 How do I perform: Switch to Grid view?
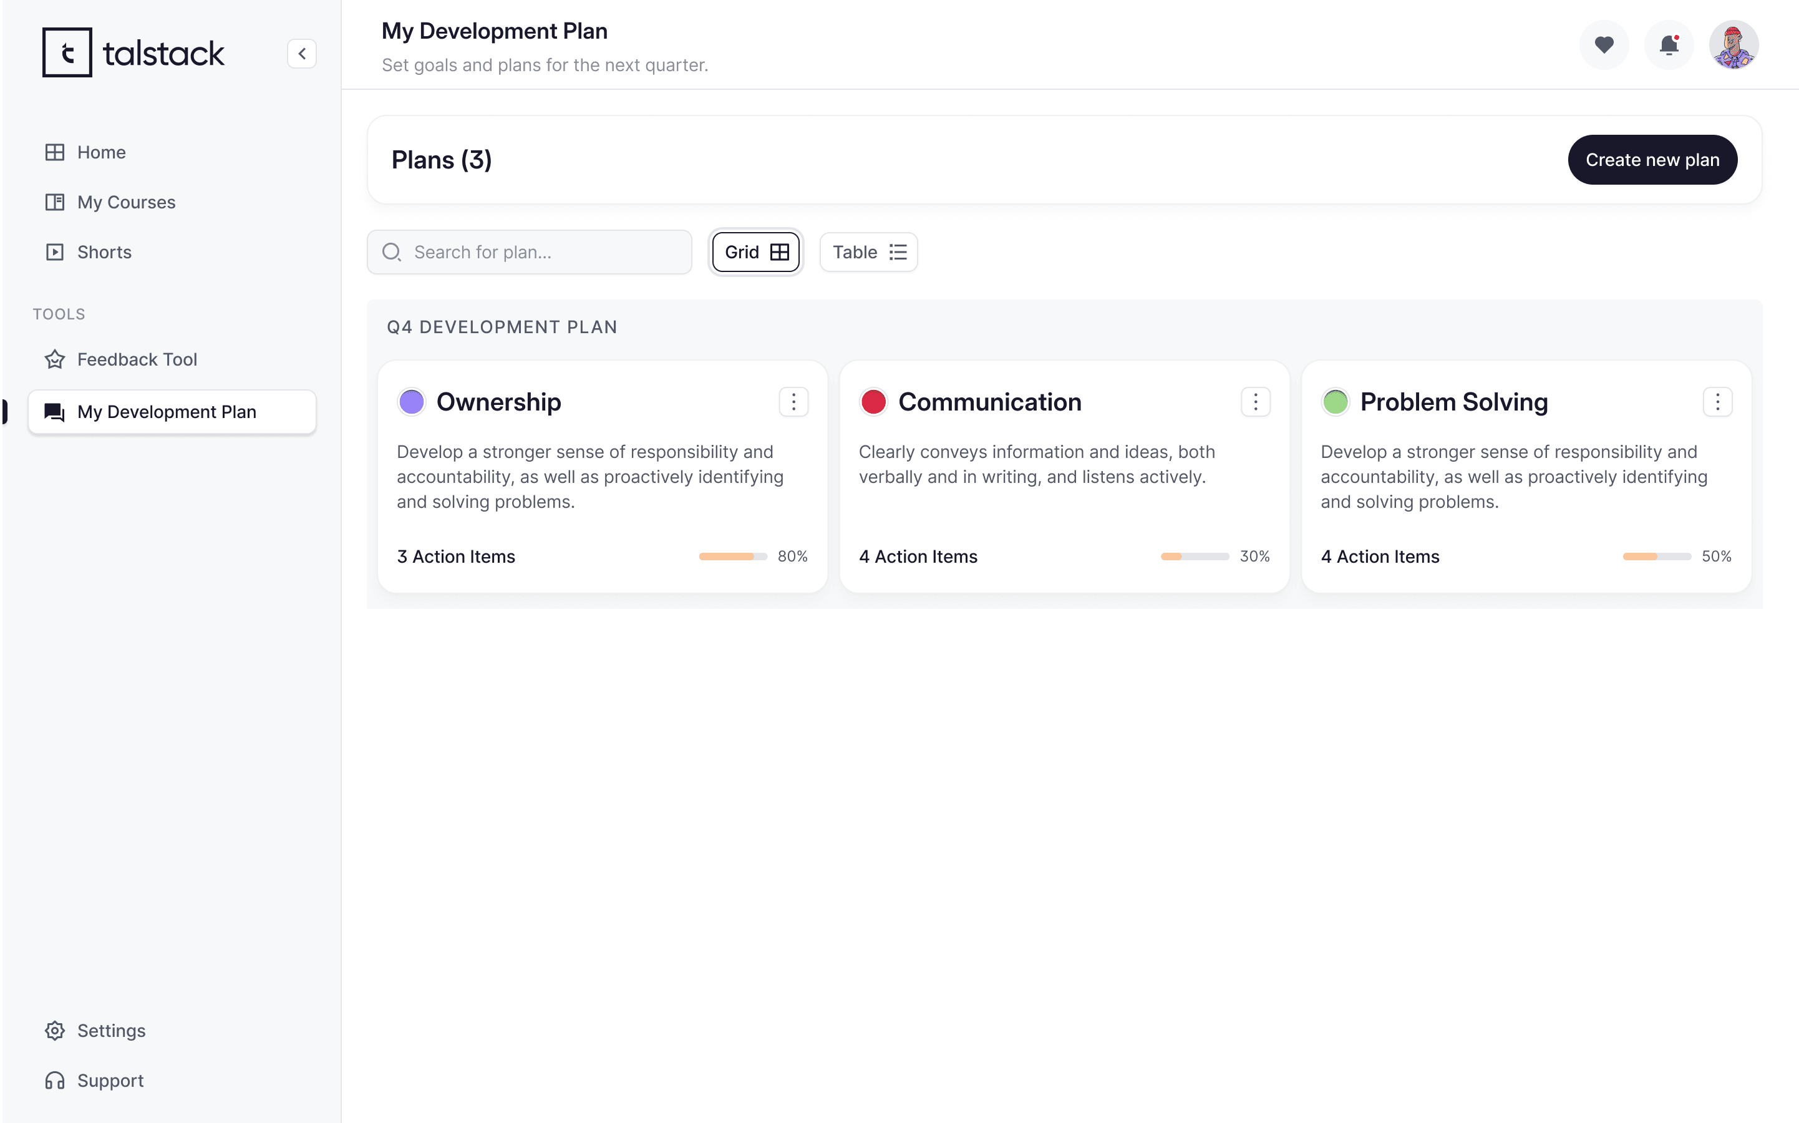click(x=756, y=252)
